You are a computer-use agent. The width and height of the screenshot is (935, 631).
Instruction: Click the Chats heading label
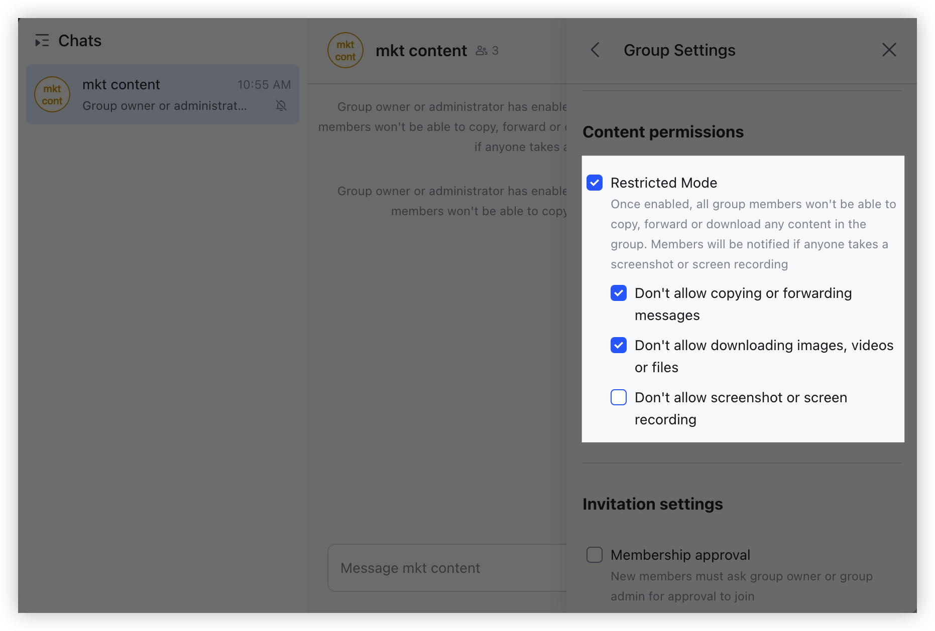(x=80, y=41)
